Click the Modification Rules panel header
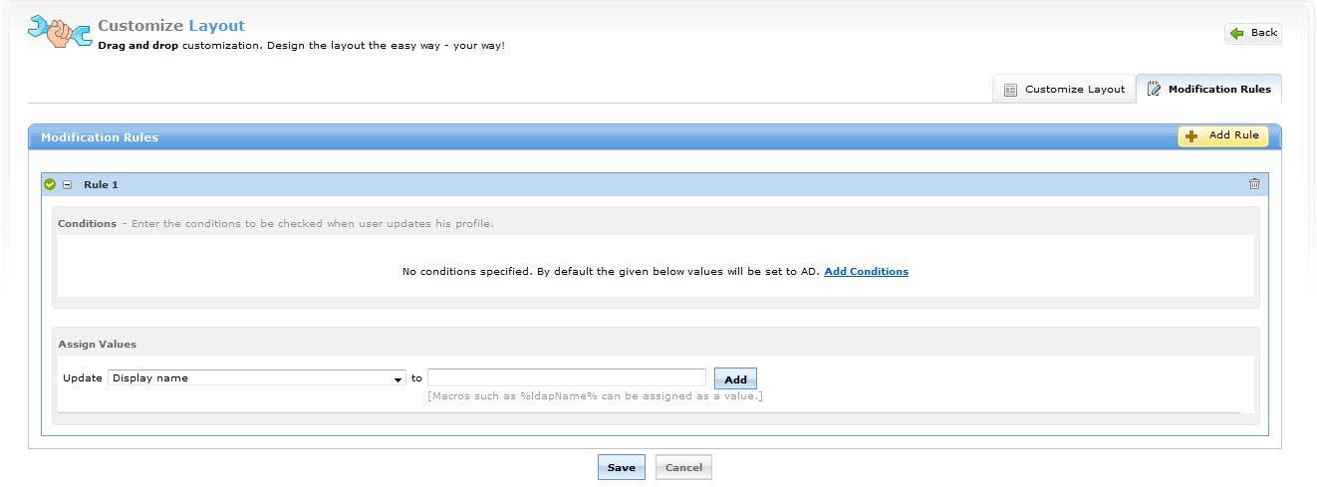Image resolution: width=1317 pixels, height=487 pixels. tap(100, 137)
